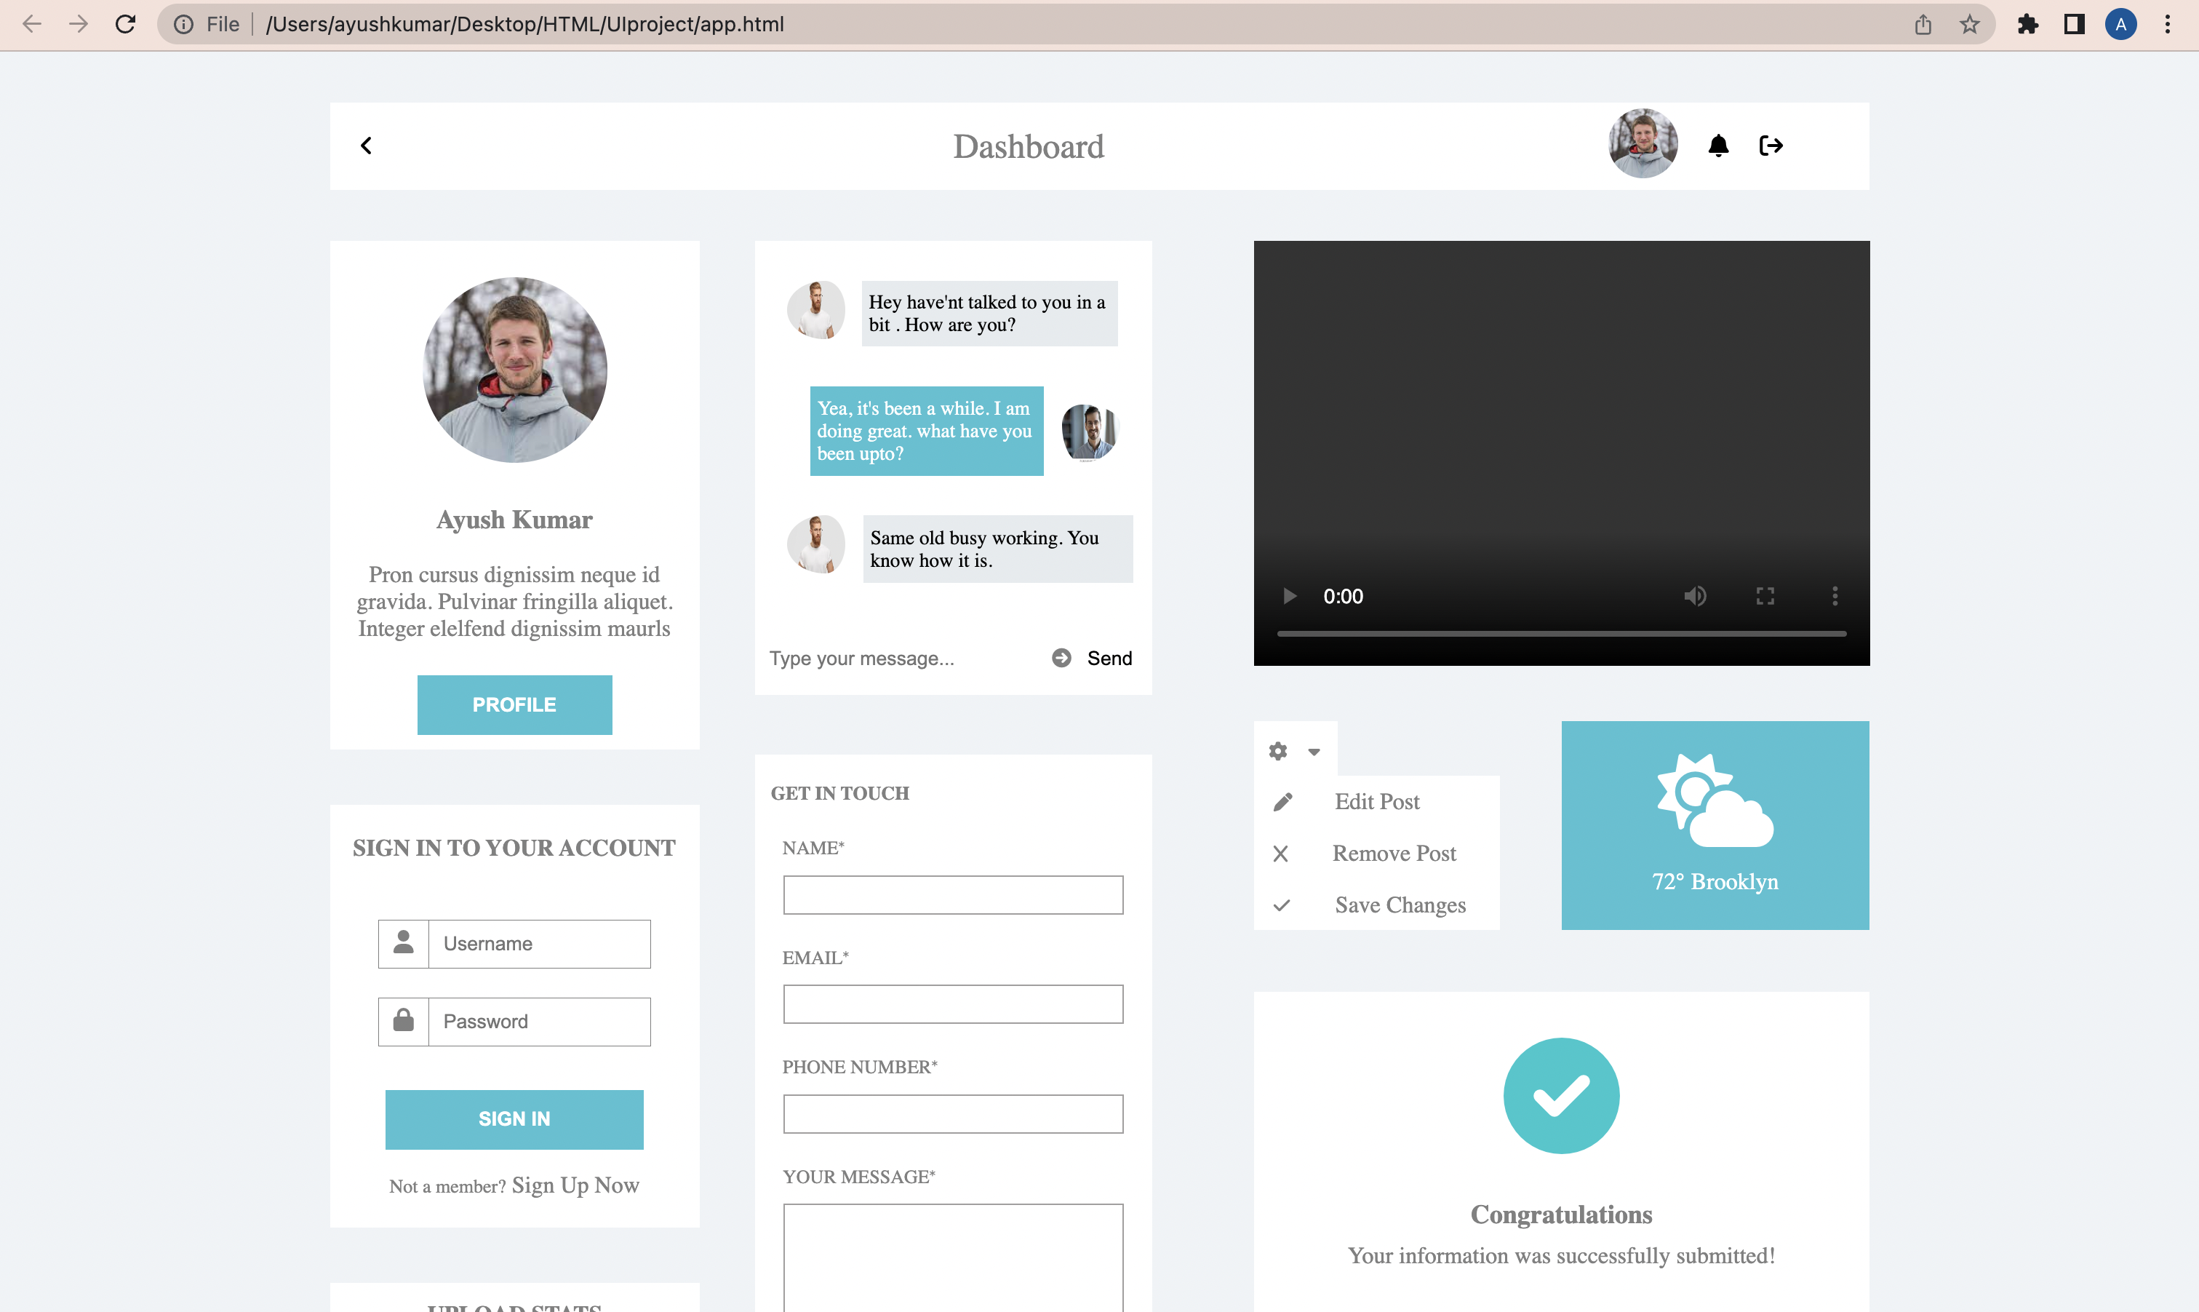This screenshot has width=2199, height=1312.
Task: Play the video
Action: tap(1290, 596)
